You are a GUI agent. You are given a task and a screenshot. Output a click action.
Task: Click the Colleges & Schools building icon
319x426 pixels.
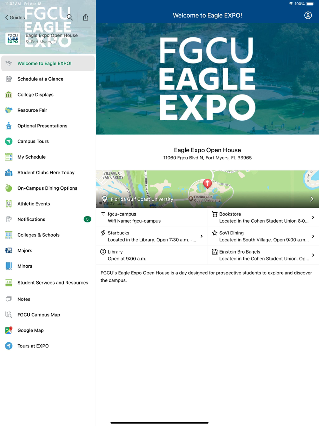click(9, 235)
